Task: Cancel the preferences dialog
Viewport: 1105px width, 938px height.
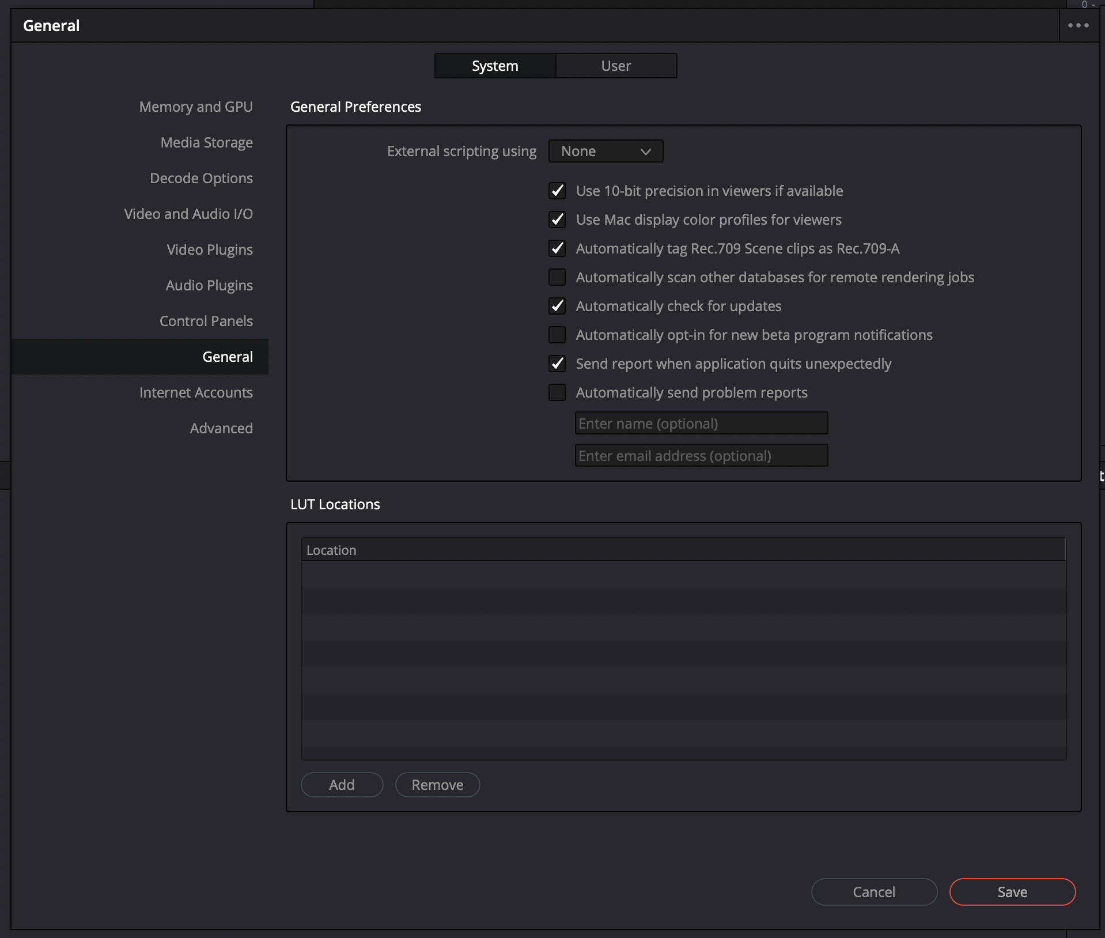Action: (x=874, y=892)
